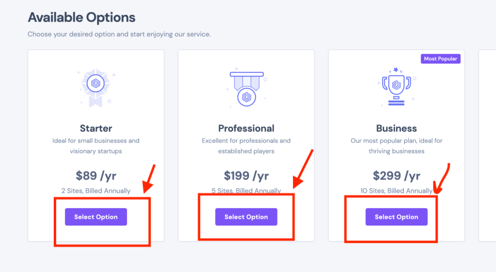Click the Starter plan ribbon badge icon
Screen dimensions: 496x272
[x=96, y=88]
